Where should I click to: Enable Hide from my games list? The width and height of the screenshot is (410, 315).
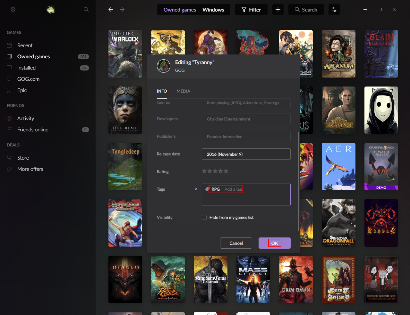(204, 217)
